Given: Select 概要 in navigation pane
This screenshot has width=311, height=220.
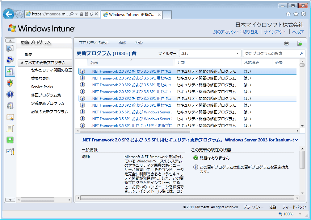Looking at the screenshot, I should pos(28,54).
